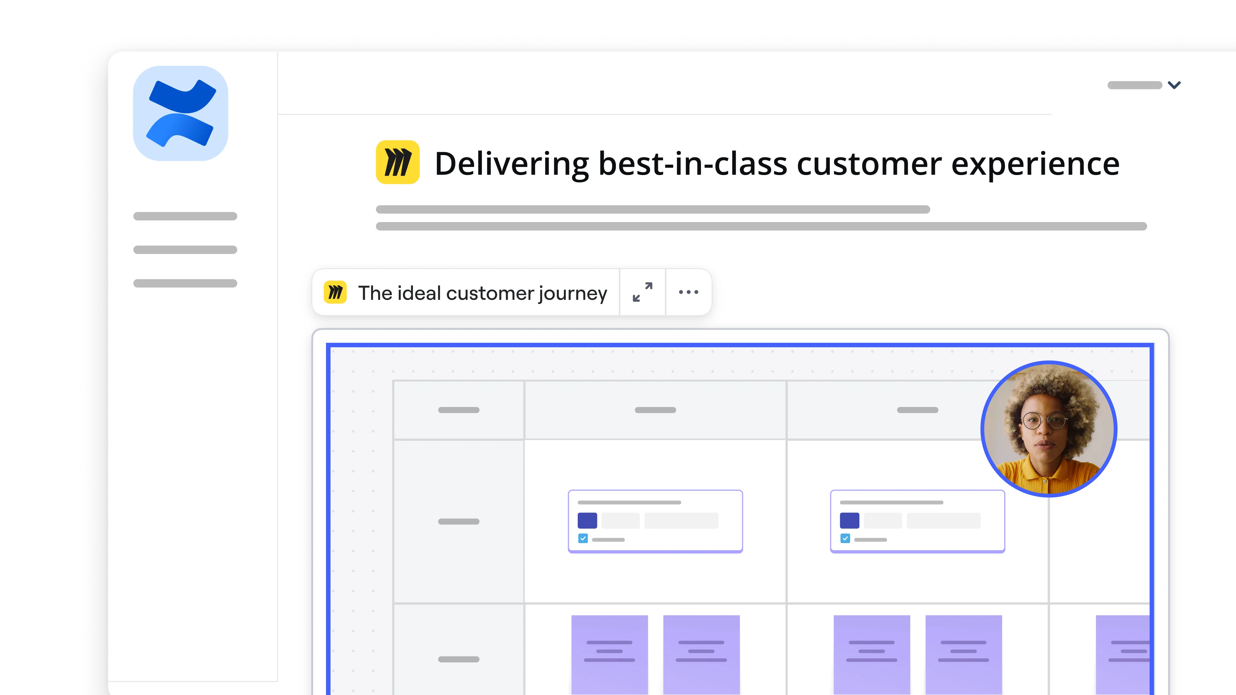The width and height of the screenshot is (1236, 695).
Task: Open the top-right chevron dropdown
Action: pos(1174,85)
